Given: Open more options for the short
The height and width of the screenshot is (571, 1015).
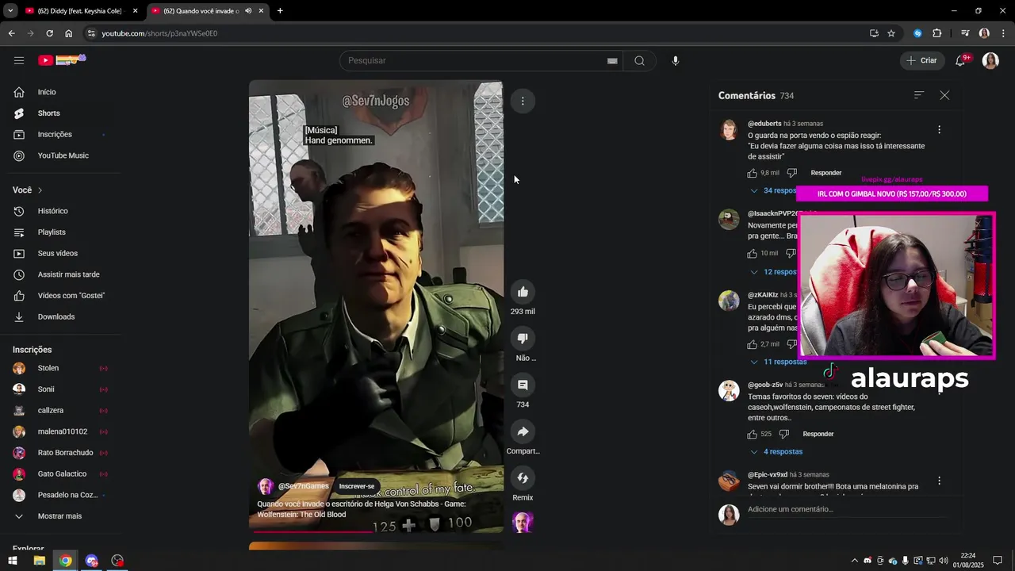Looking at the screenshot, I should 523,101.
